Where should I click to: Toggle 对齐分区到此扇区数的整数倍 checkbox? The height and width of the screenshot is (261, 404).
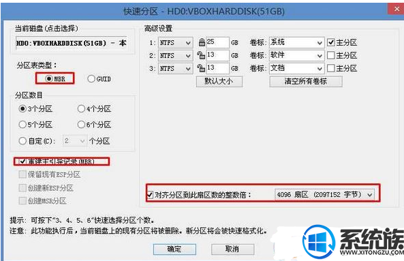click(x=150, y=194)
